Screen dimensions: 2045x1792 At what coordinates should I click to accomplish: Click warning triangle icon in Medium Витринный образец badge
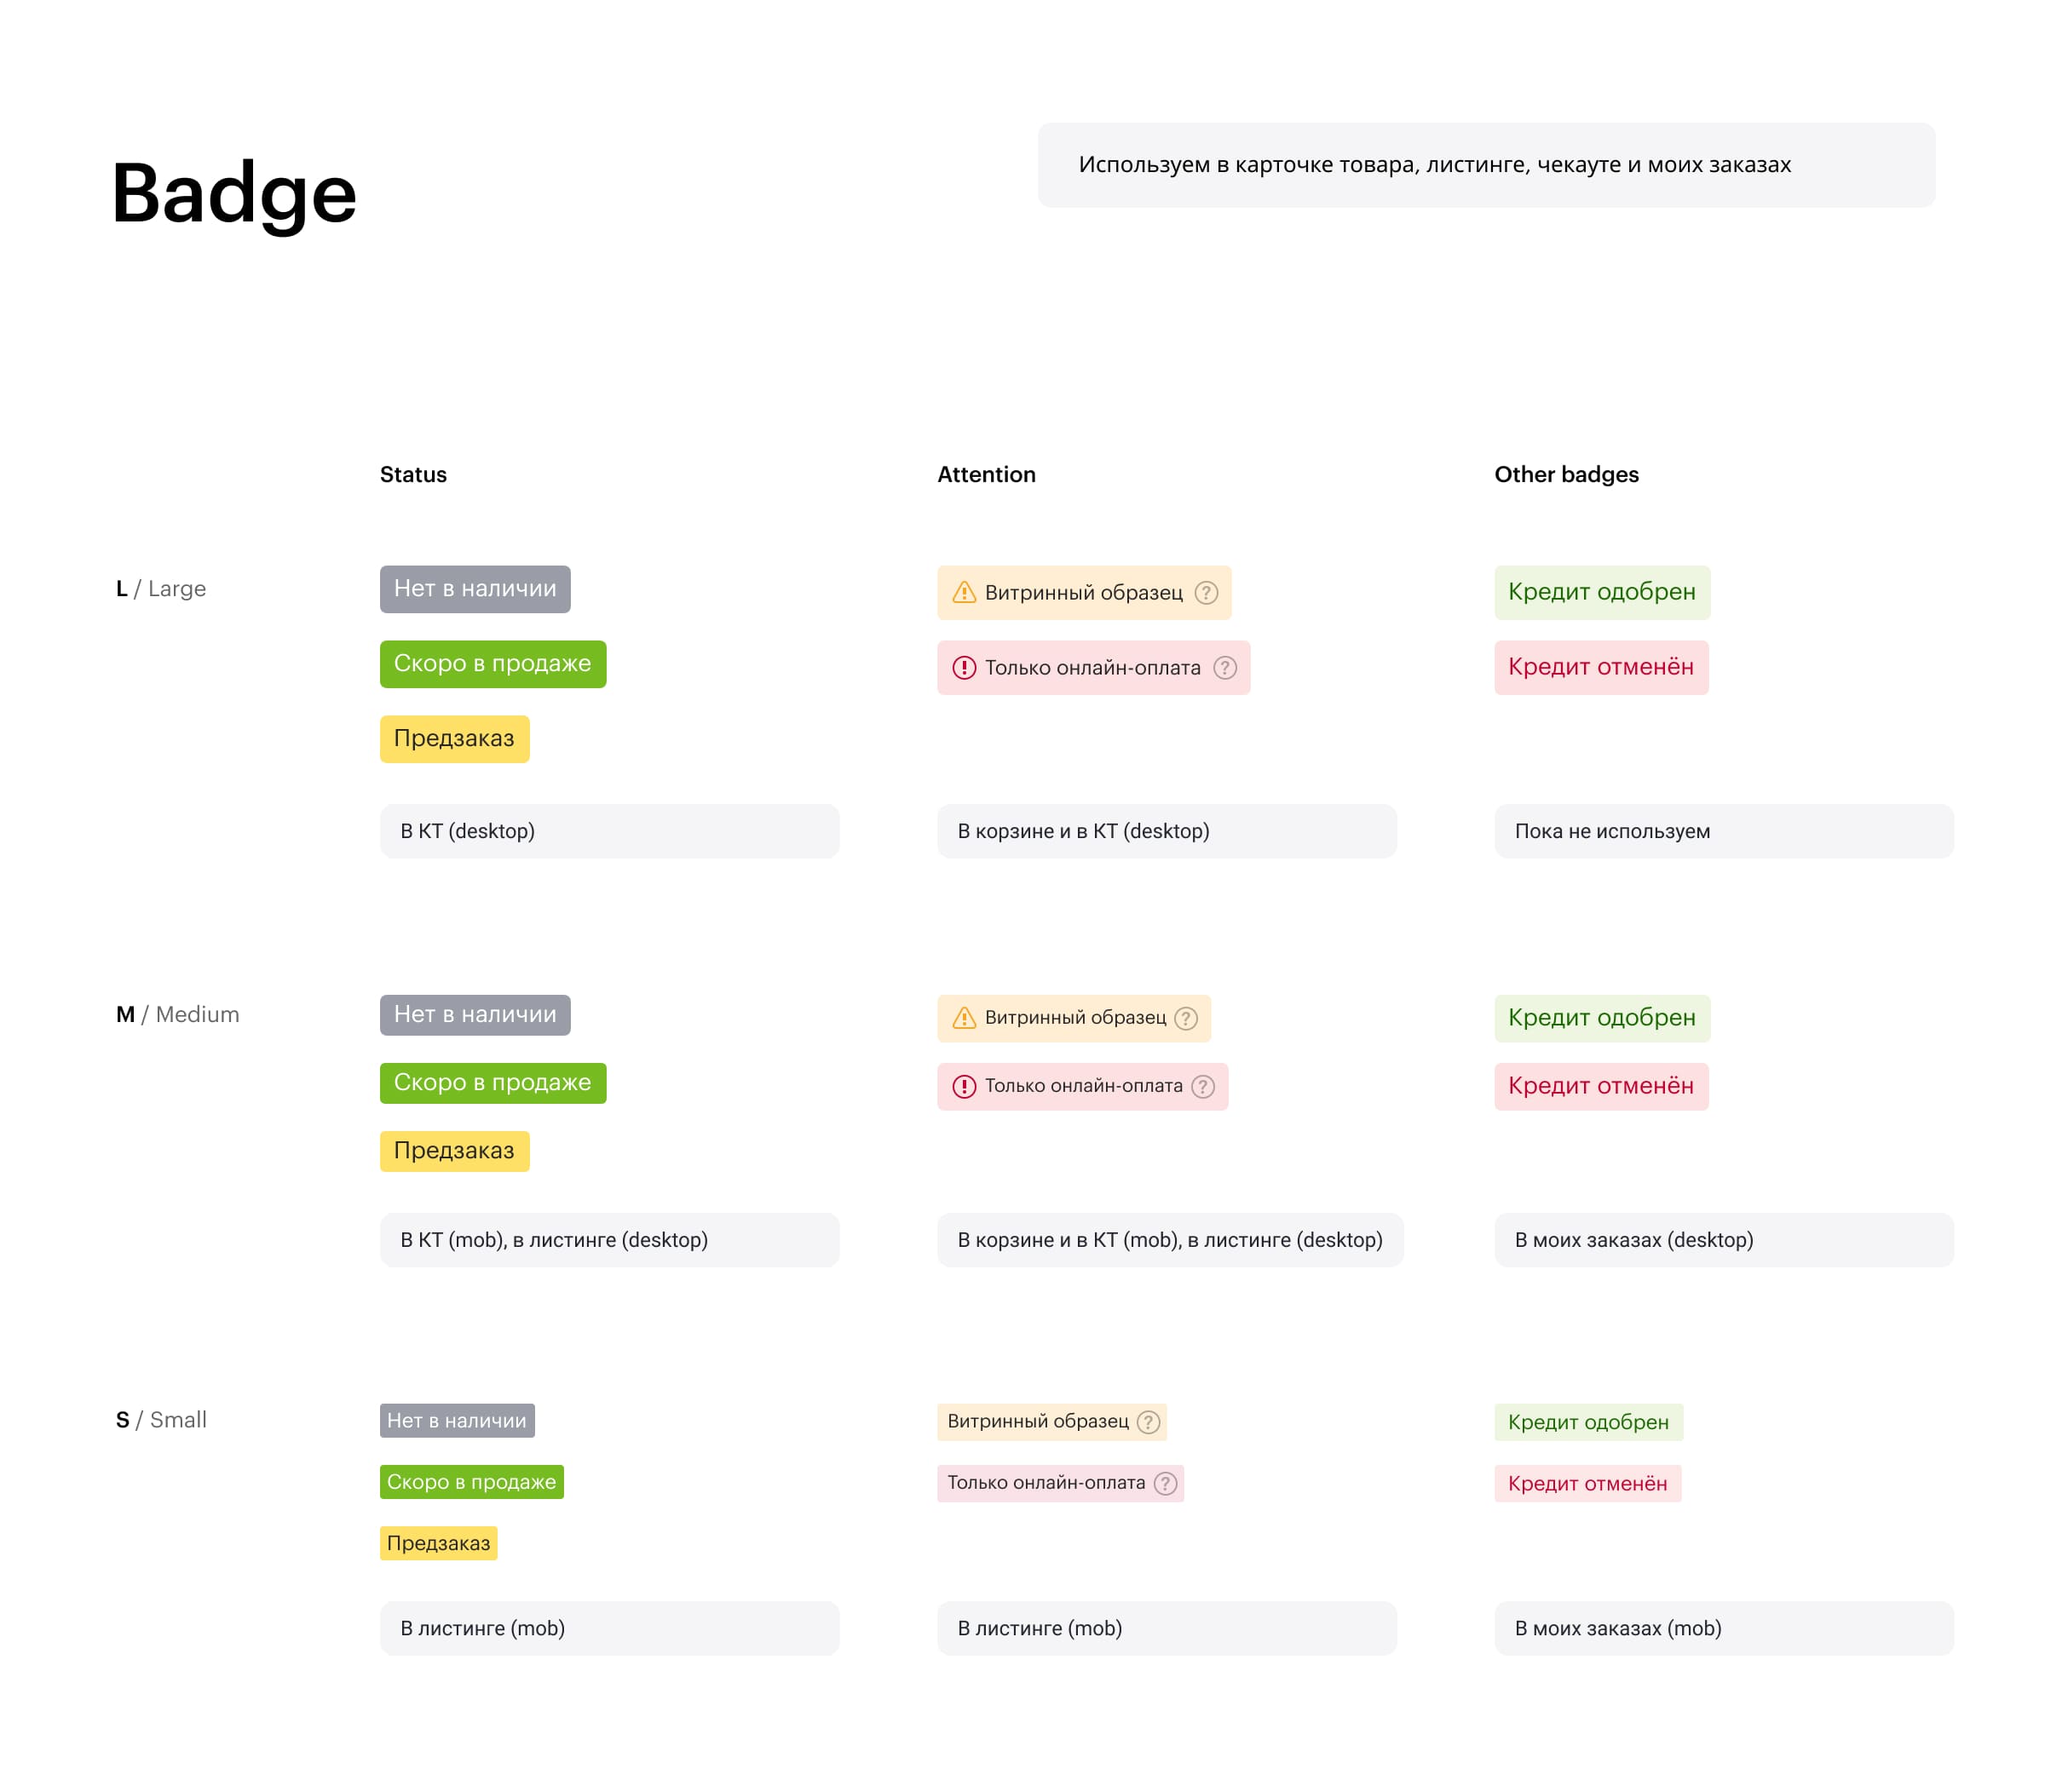tap(964, 1018)
